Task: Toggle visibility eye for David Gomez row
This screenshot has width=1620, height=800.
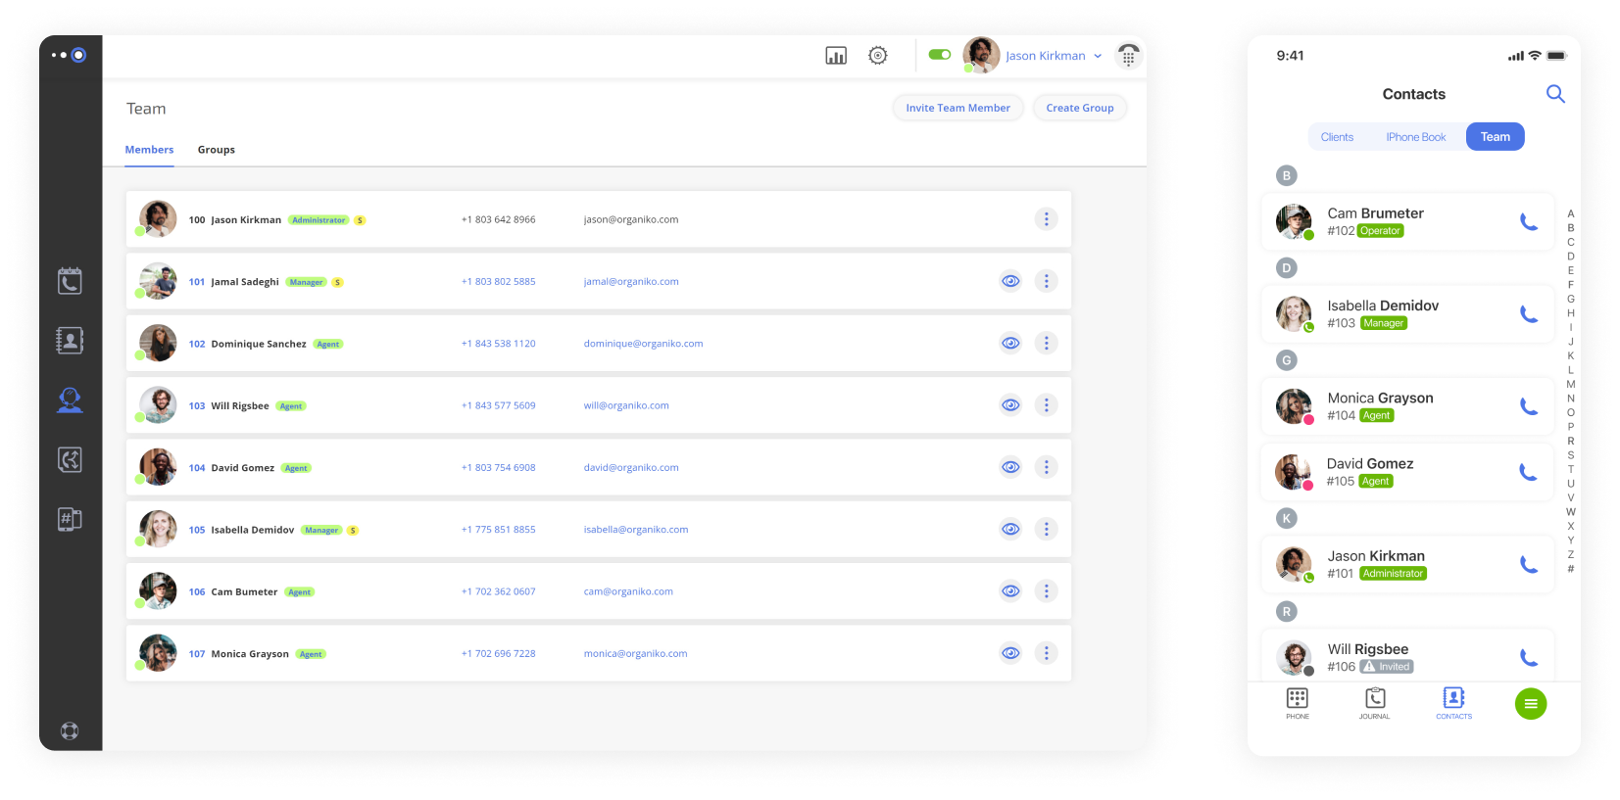Action: [1010, 467]
